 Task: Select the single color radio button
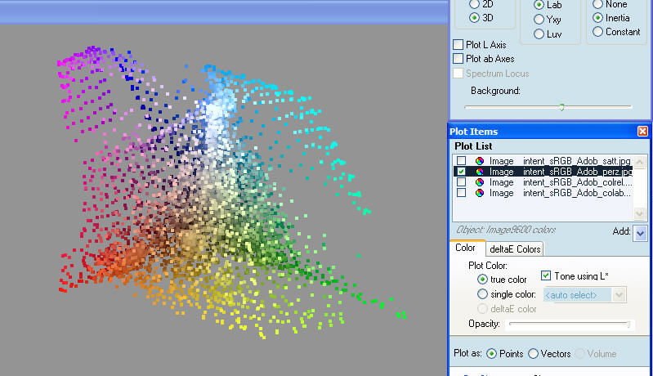tap(482, 294)
